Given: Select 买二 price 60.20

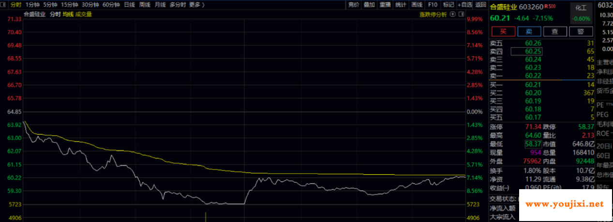Looking at the screenshot, I should (533, 93).
